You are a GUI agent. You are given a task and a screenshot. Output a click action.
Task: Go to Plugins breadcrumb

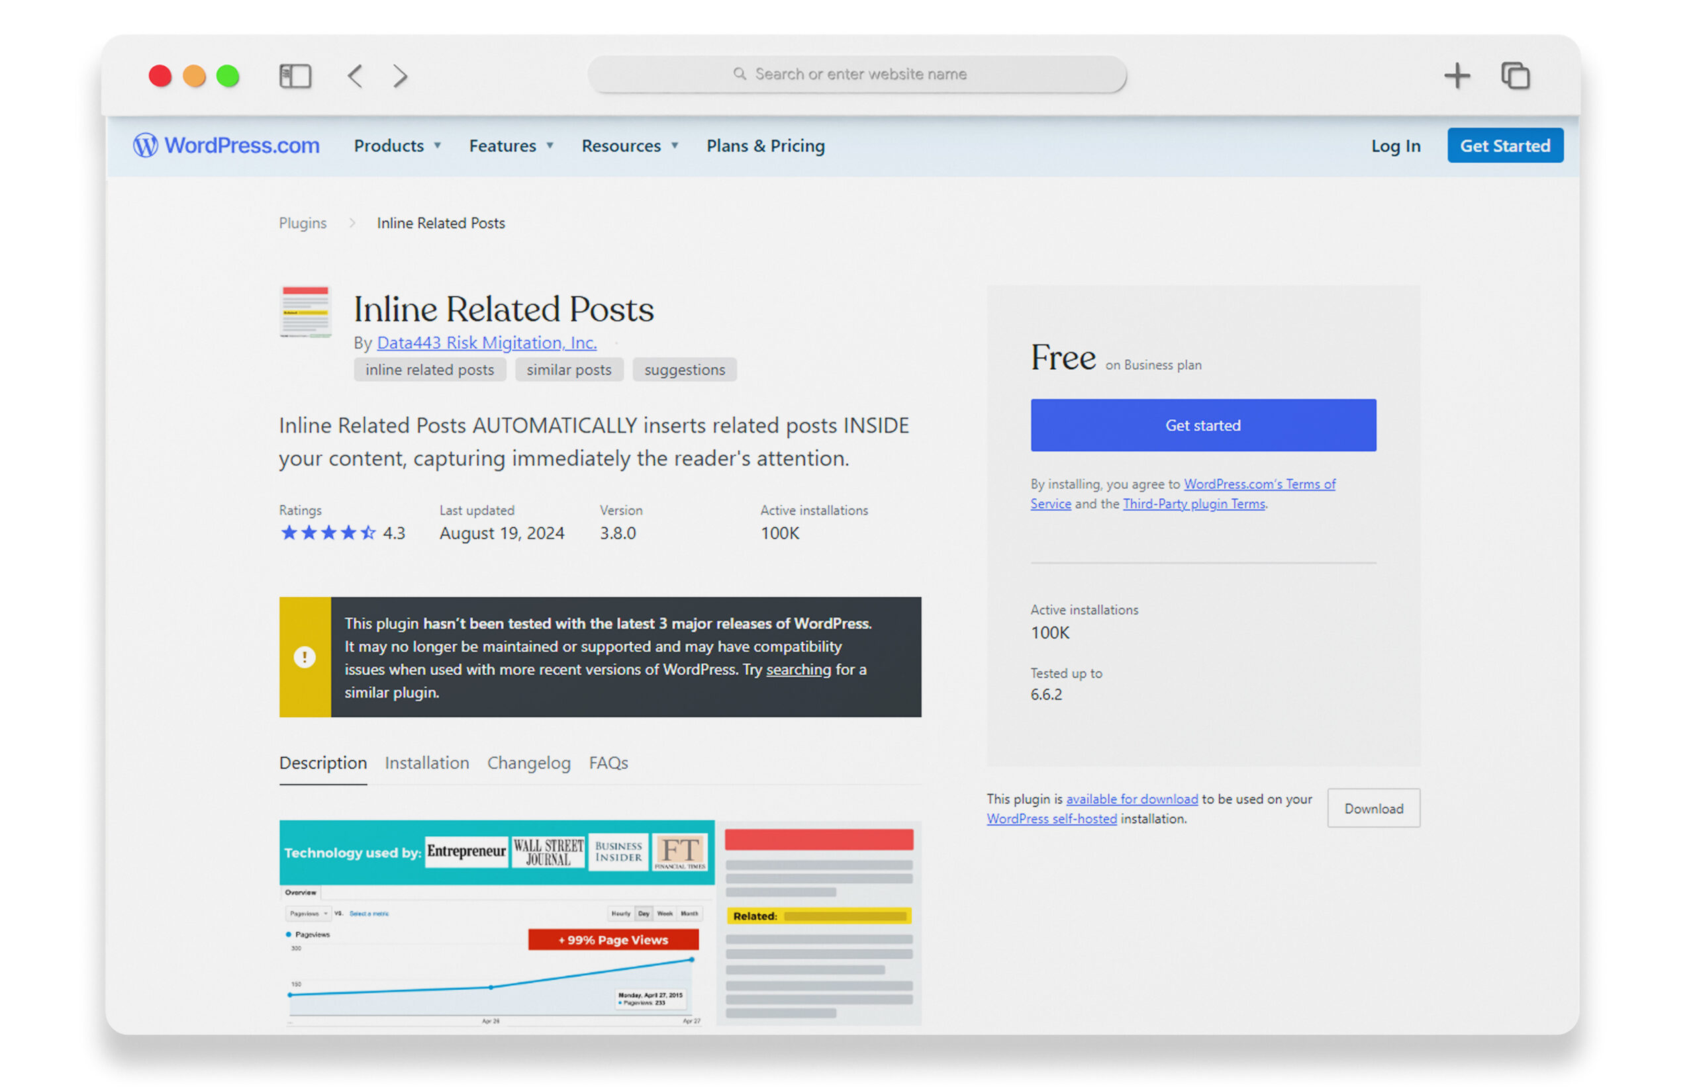pyautogui.click(x=303, y=223)
